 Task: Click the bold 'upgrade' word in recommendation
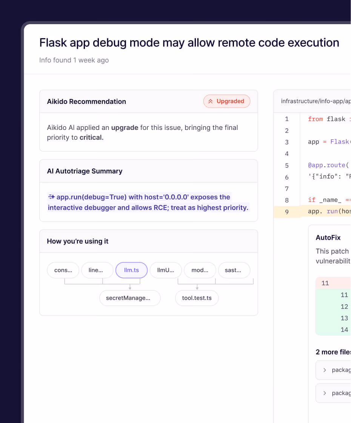click(125, 128)
